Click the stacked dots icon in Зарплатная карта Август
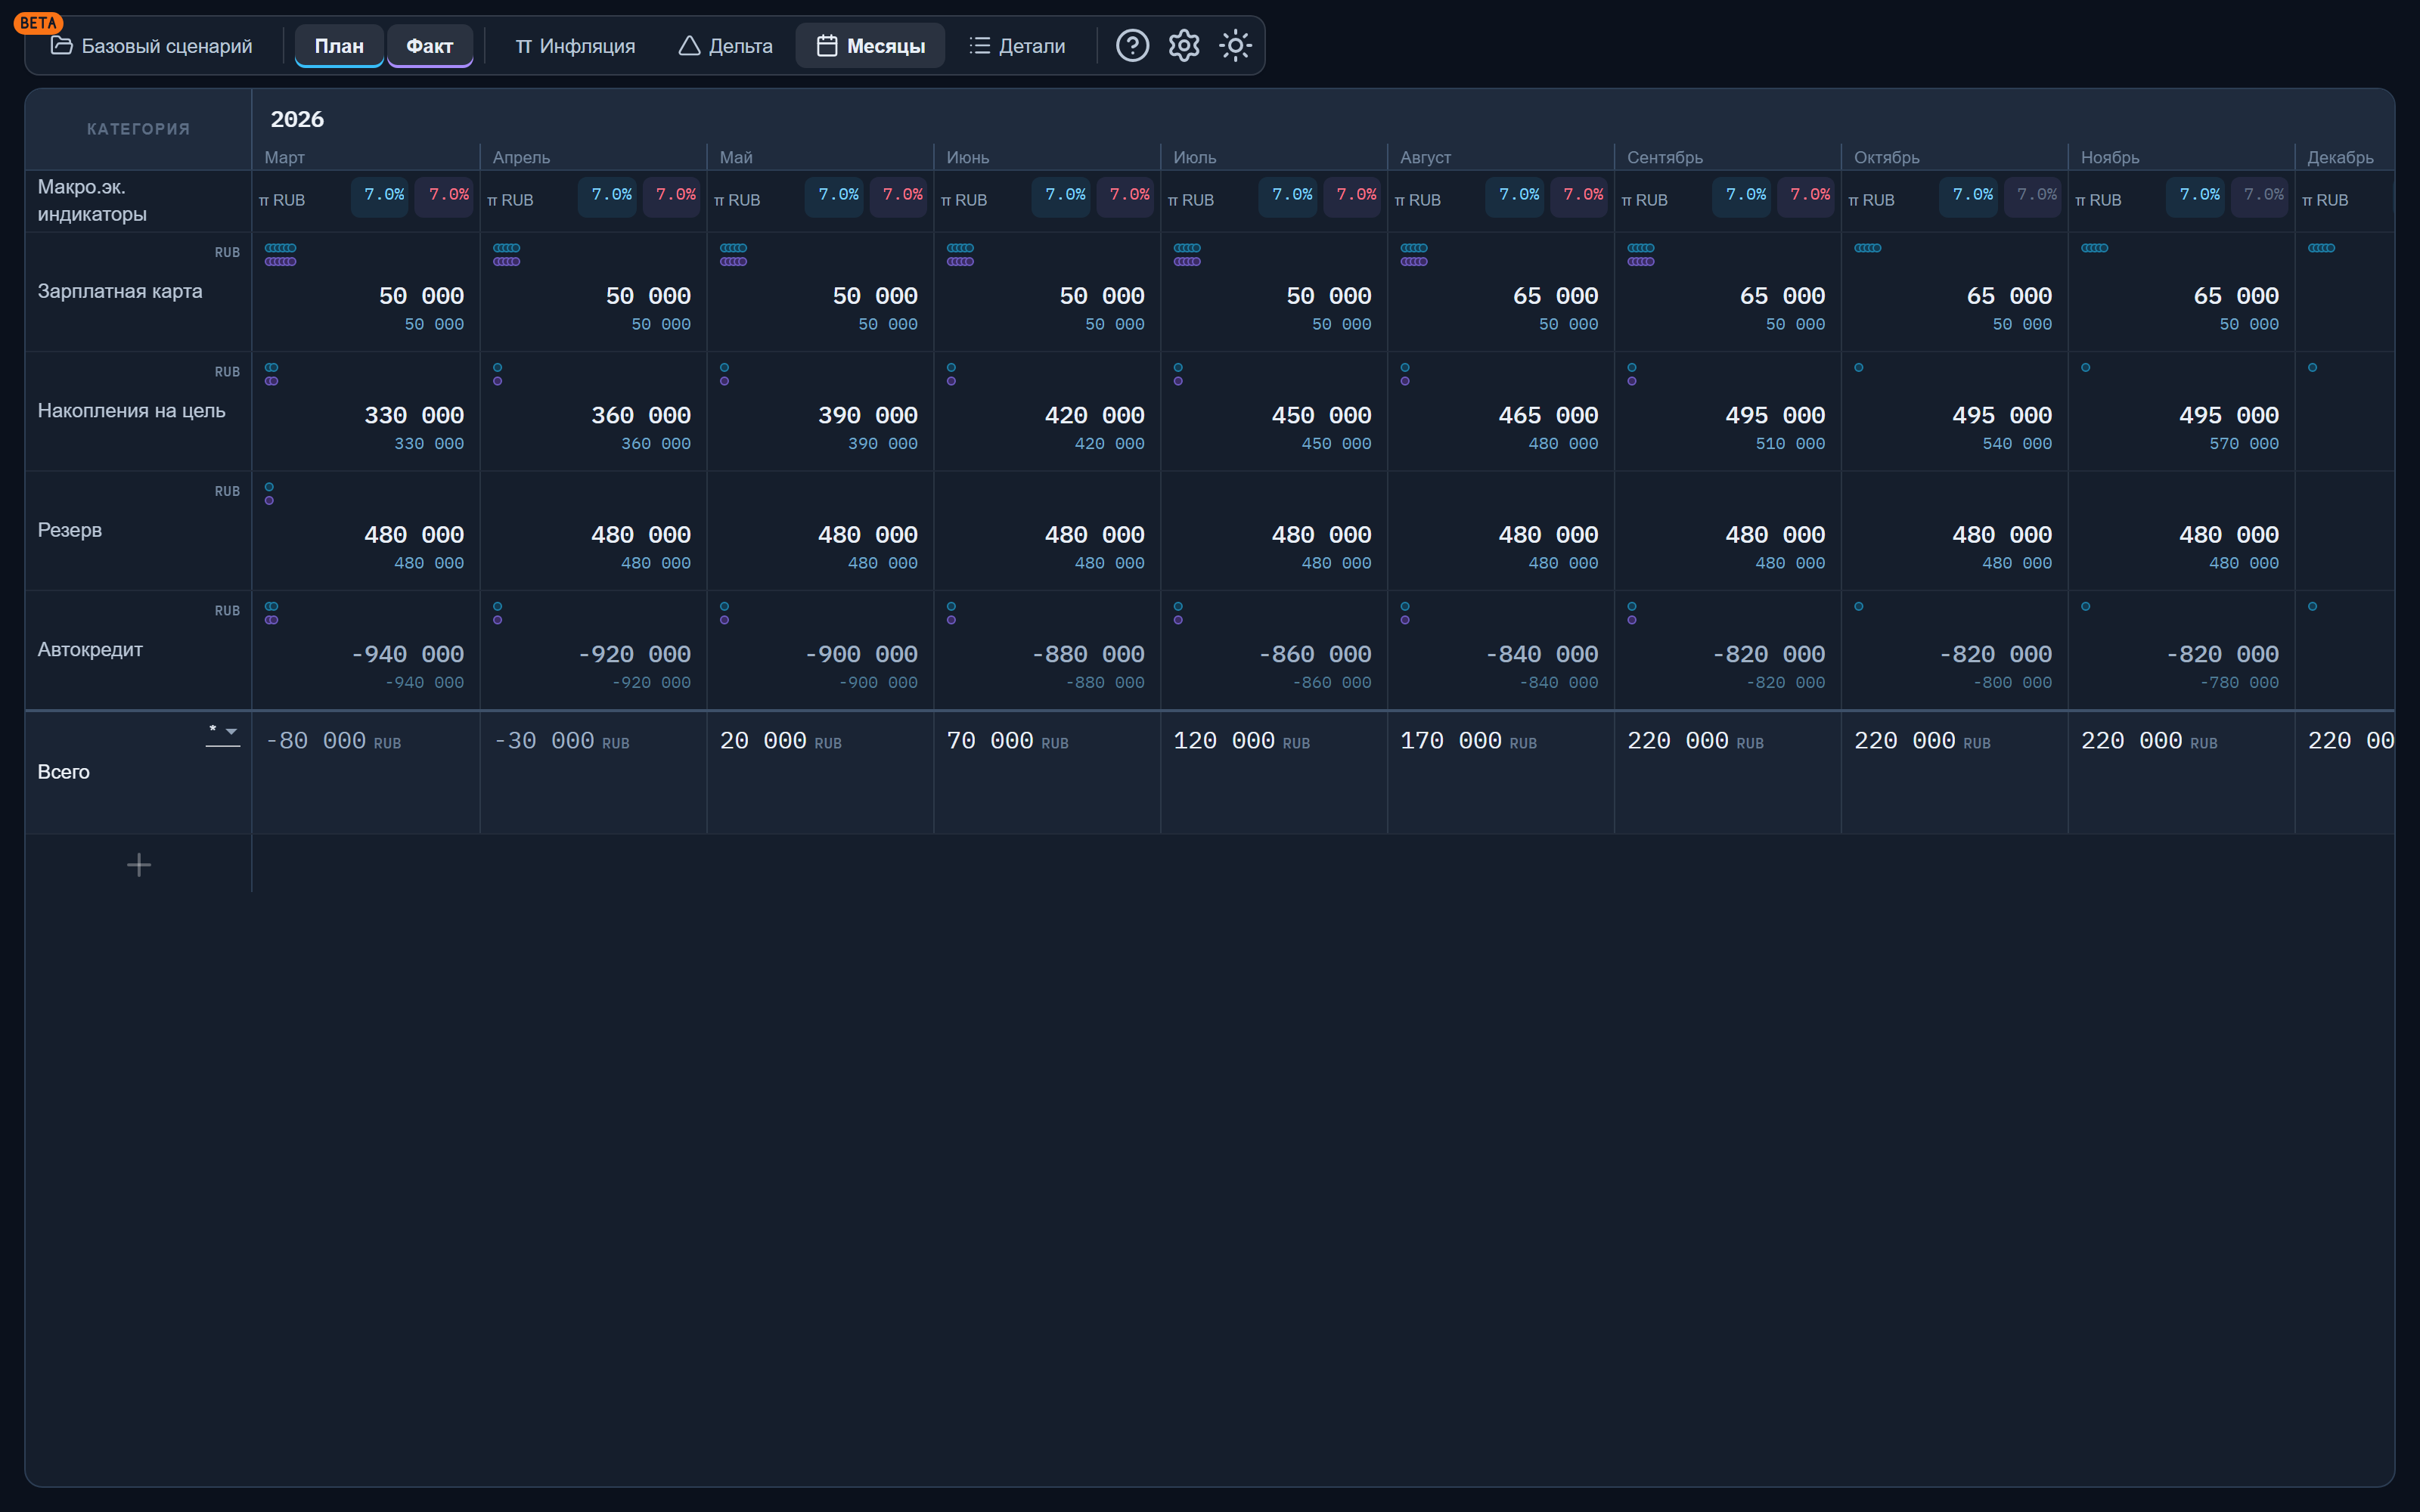Viewport: 2420px width, 1512px height. (1414, 255)
